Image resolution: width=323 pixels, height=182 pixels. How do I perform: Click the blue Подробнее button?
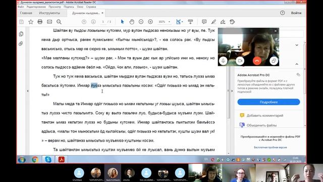tap(268, 102)
